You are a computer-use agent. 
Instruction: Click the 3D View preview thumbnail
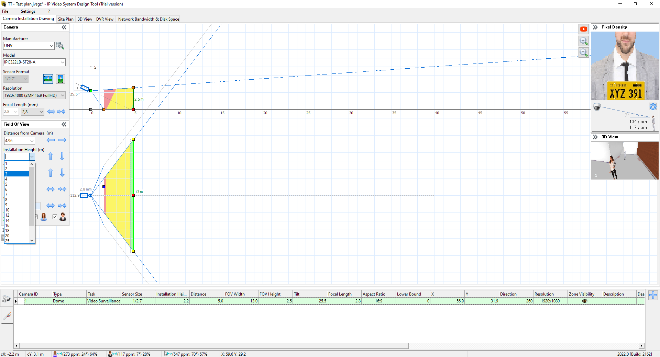tap(625, 161)
